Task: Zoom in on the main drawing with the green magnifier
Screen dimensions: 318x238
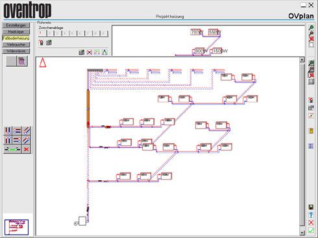Action: click(311, 63)
